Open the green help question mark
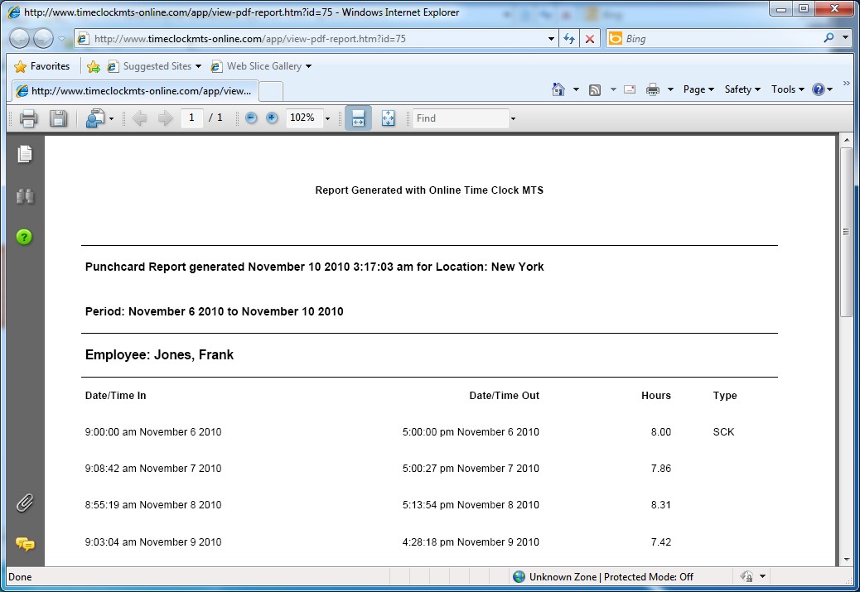Image resolution: width=860 pixels, height=592 pixels. point(24,237)
